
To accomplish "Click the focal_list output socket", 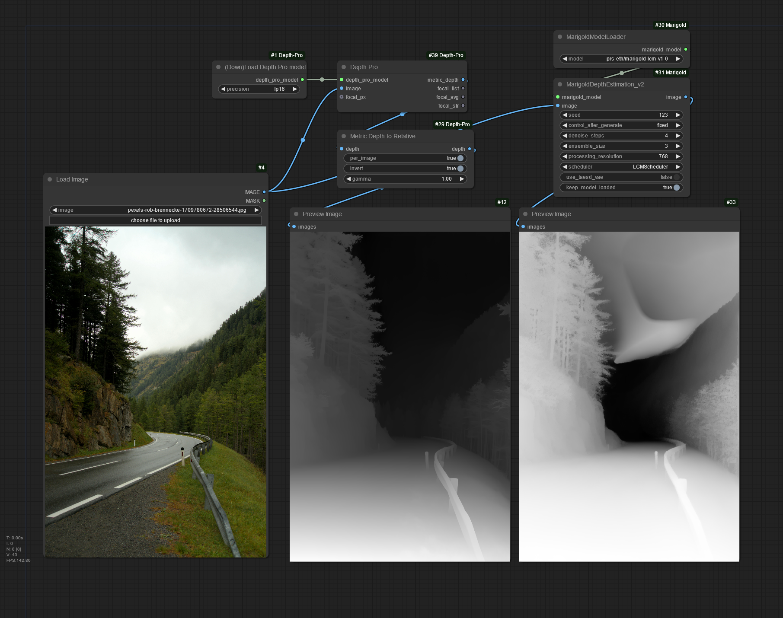I will click(x=463, y=88).
